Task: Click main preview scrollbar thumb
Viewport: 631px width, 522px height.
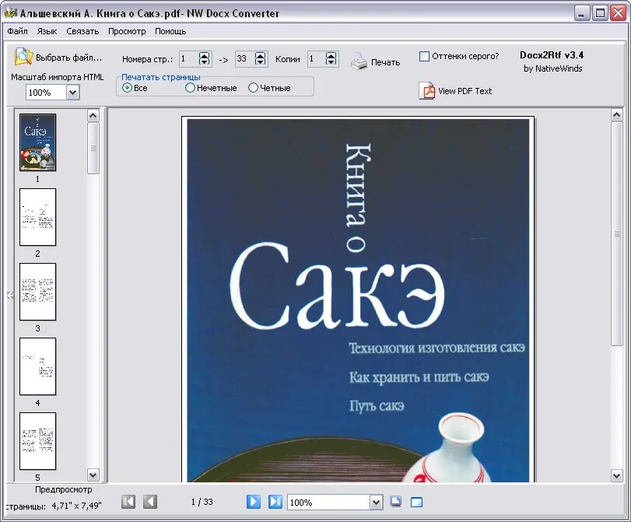Action: click(617, 233)
